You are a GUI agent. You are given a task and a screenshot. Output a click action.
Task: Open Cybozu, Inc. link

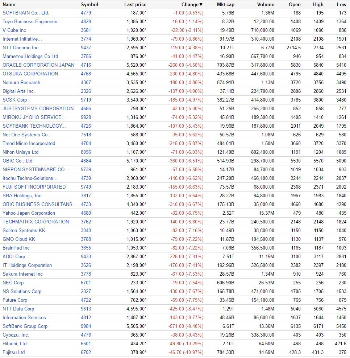(16, 335)
